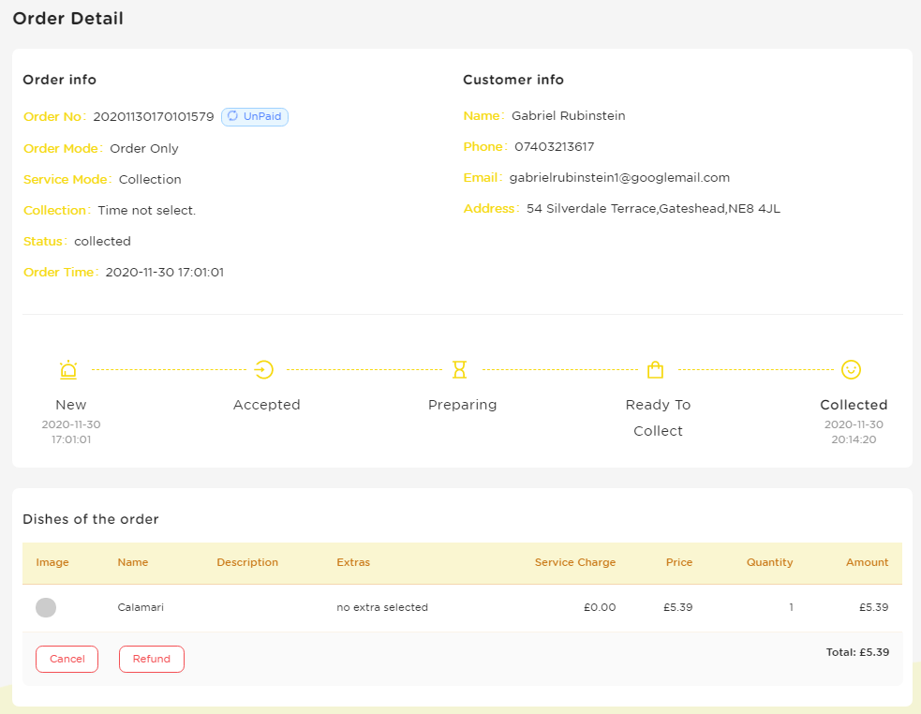The width and height of the screenshot is (921, 714).
Task: Click the Preparing step label
Action: click(462, 405)
